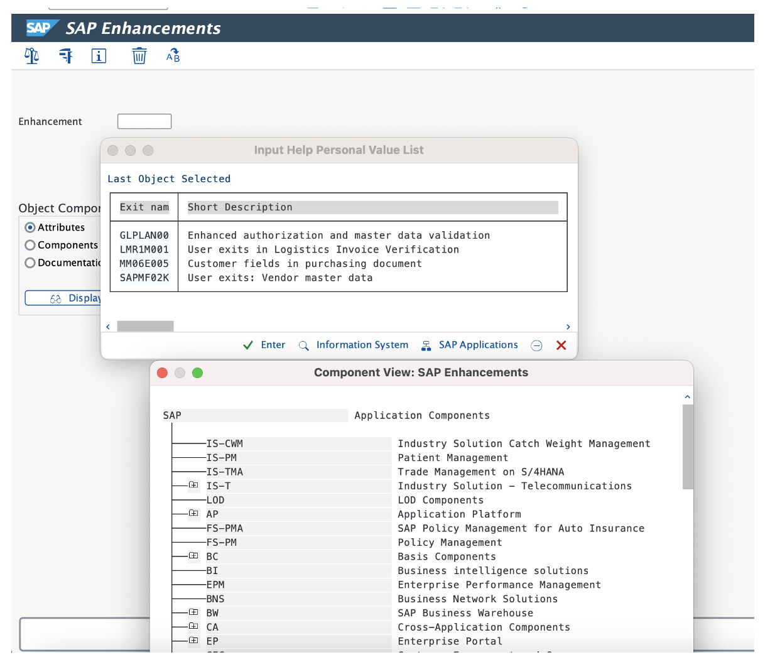The height and width of the screenshot is (662, 775).
Task: Click the AB rename icon in toolbar
Action: pos(173,56)
